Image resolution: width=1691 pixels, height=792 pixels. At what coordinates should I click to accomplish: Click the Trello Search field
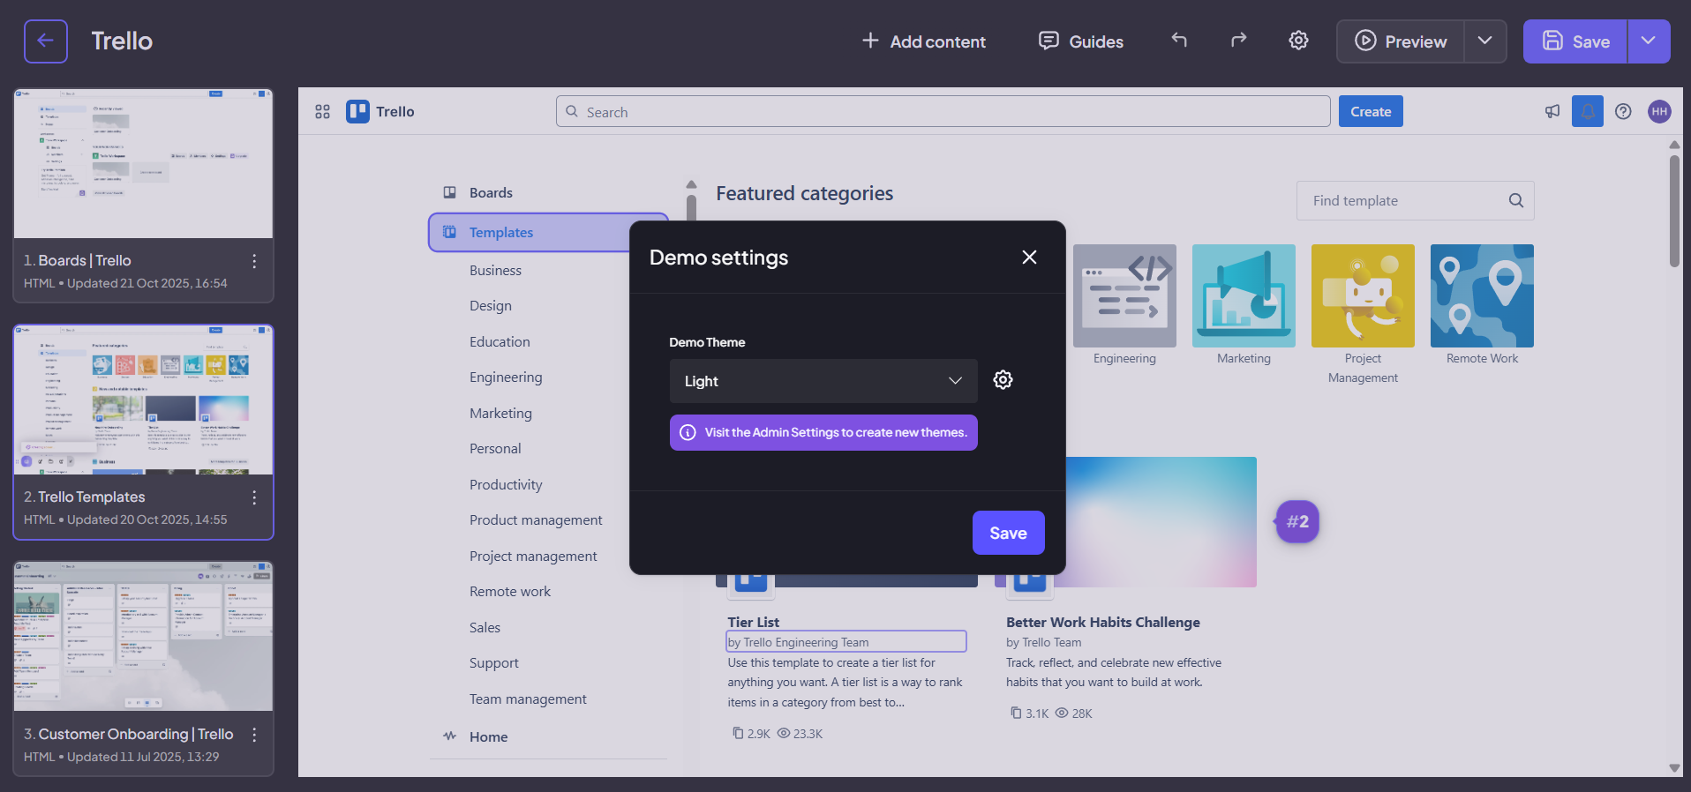click(x=943, y=112)
